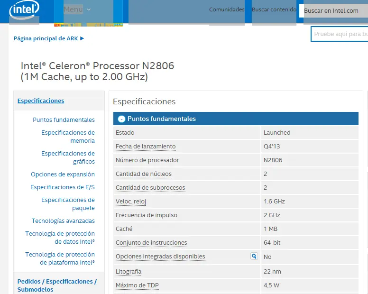
Task: Click the Cantidad de núcleos label
Action: [x=143, y=174]
